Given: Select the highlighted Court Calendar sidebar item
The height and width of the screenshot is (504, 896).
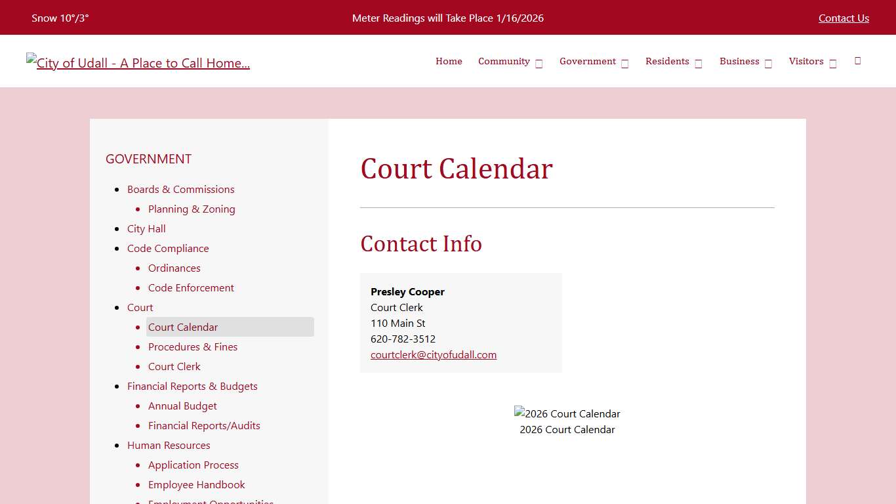Looking at the screenshot, I should [183, 327].
